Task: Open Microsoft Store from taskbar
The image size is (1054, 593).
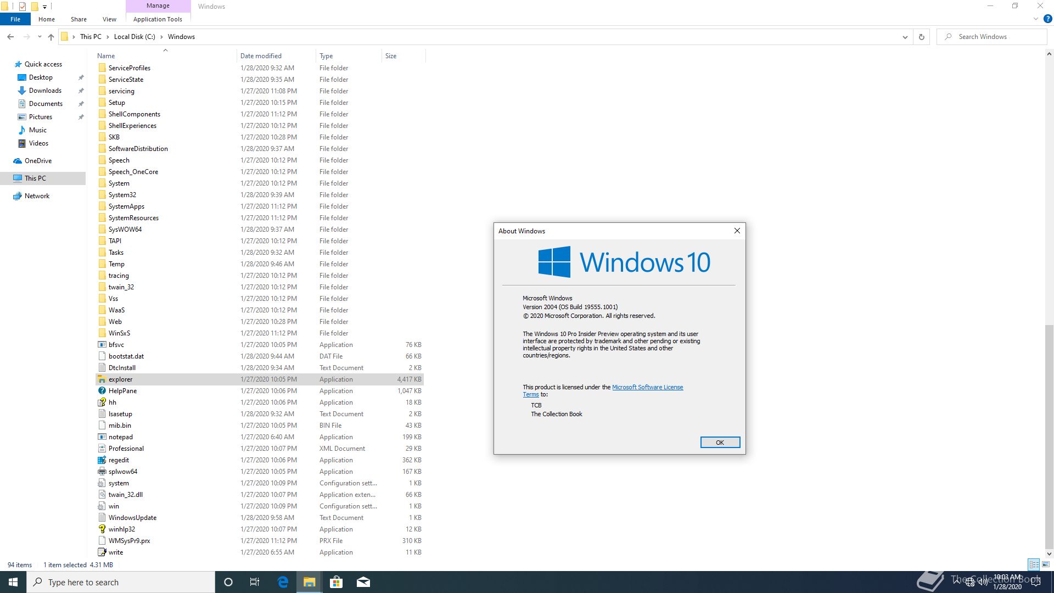Action: pyautogui.click(x=336, y=582)
